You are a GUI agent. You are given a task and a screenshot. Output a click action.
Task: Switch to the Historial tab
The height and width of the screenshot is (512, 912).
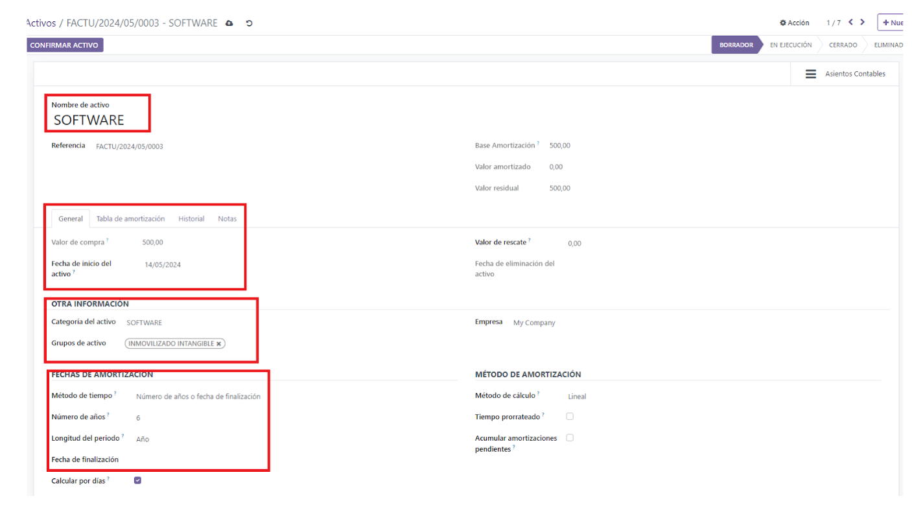click(191, 219)
